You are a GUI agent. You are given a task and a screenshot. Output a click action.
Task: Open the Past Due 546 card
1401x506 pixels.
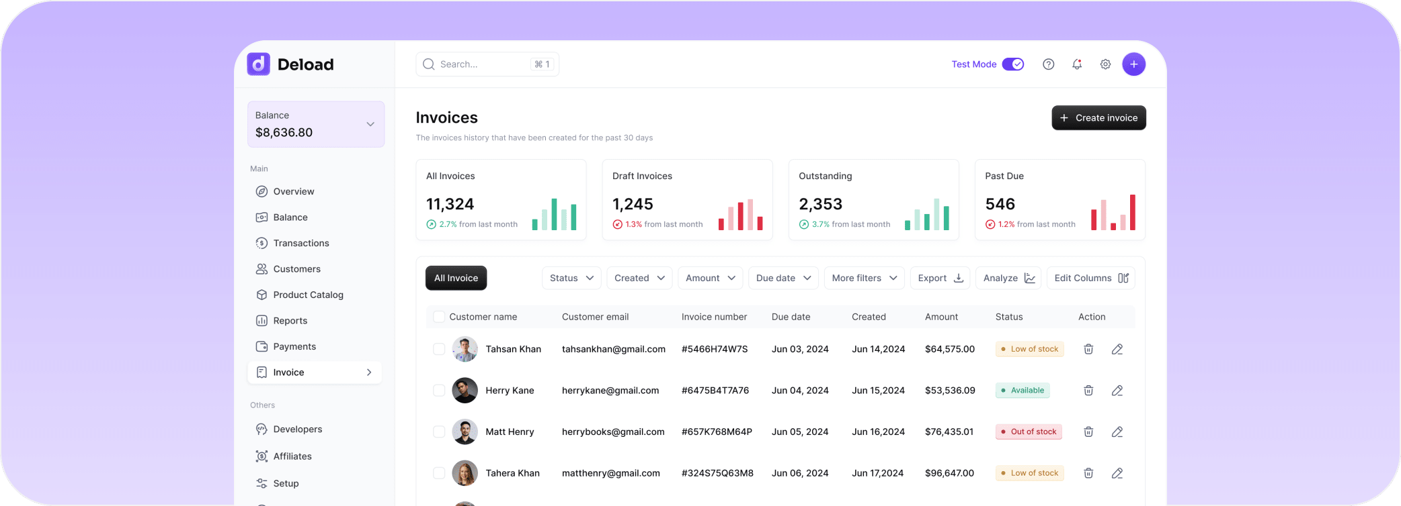(x=1060, y=199)
